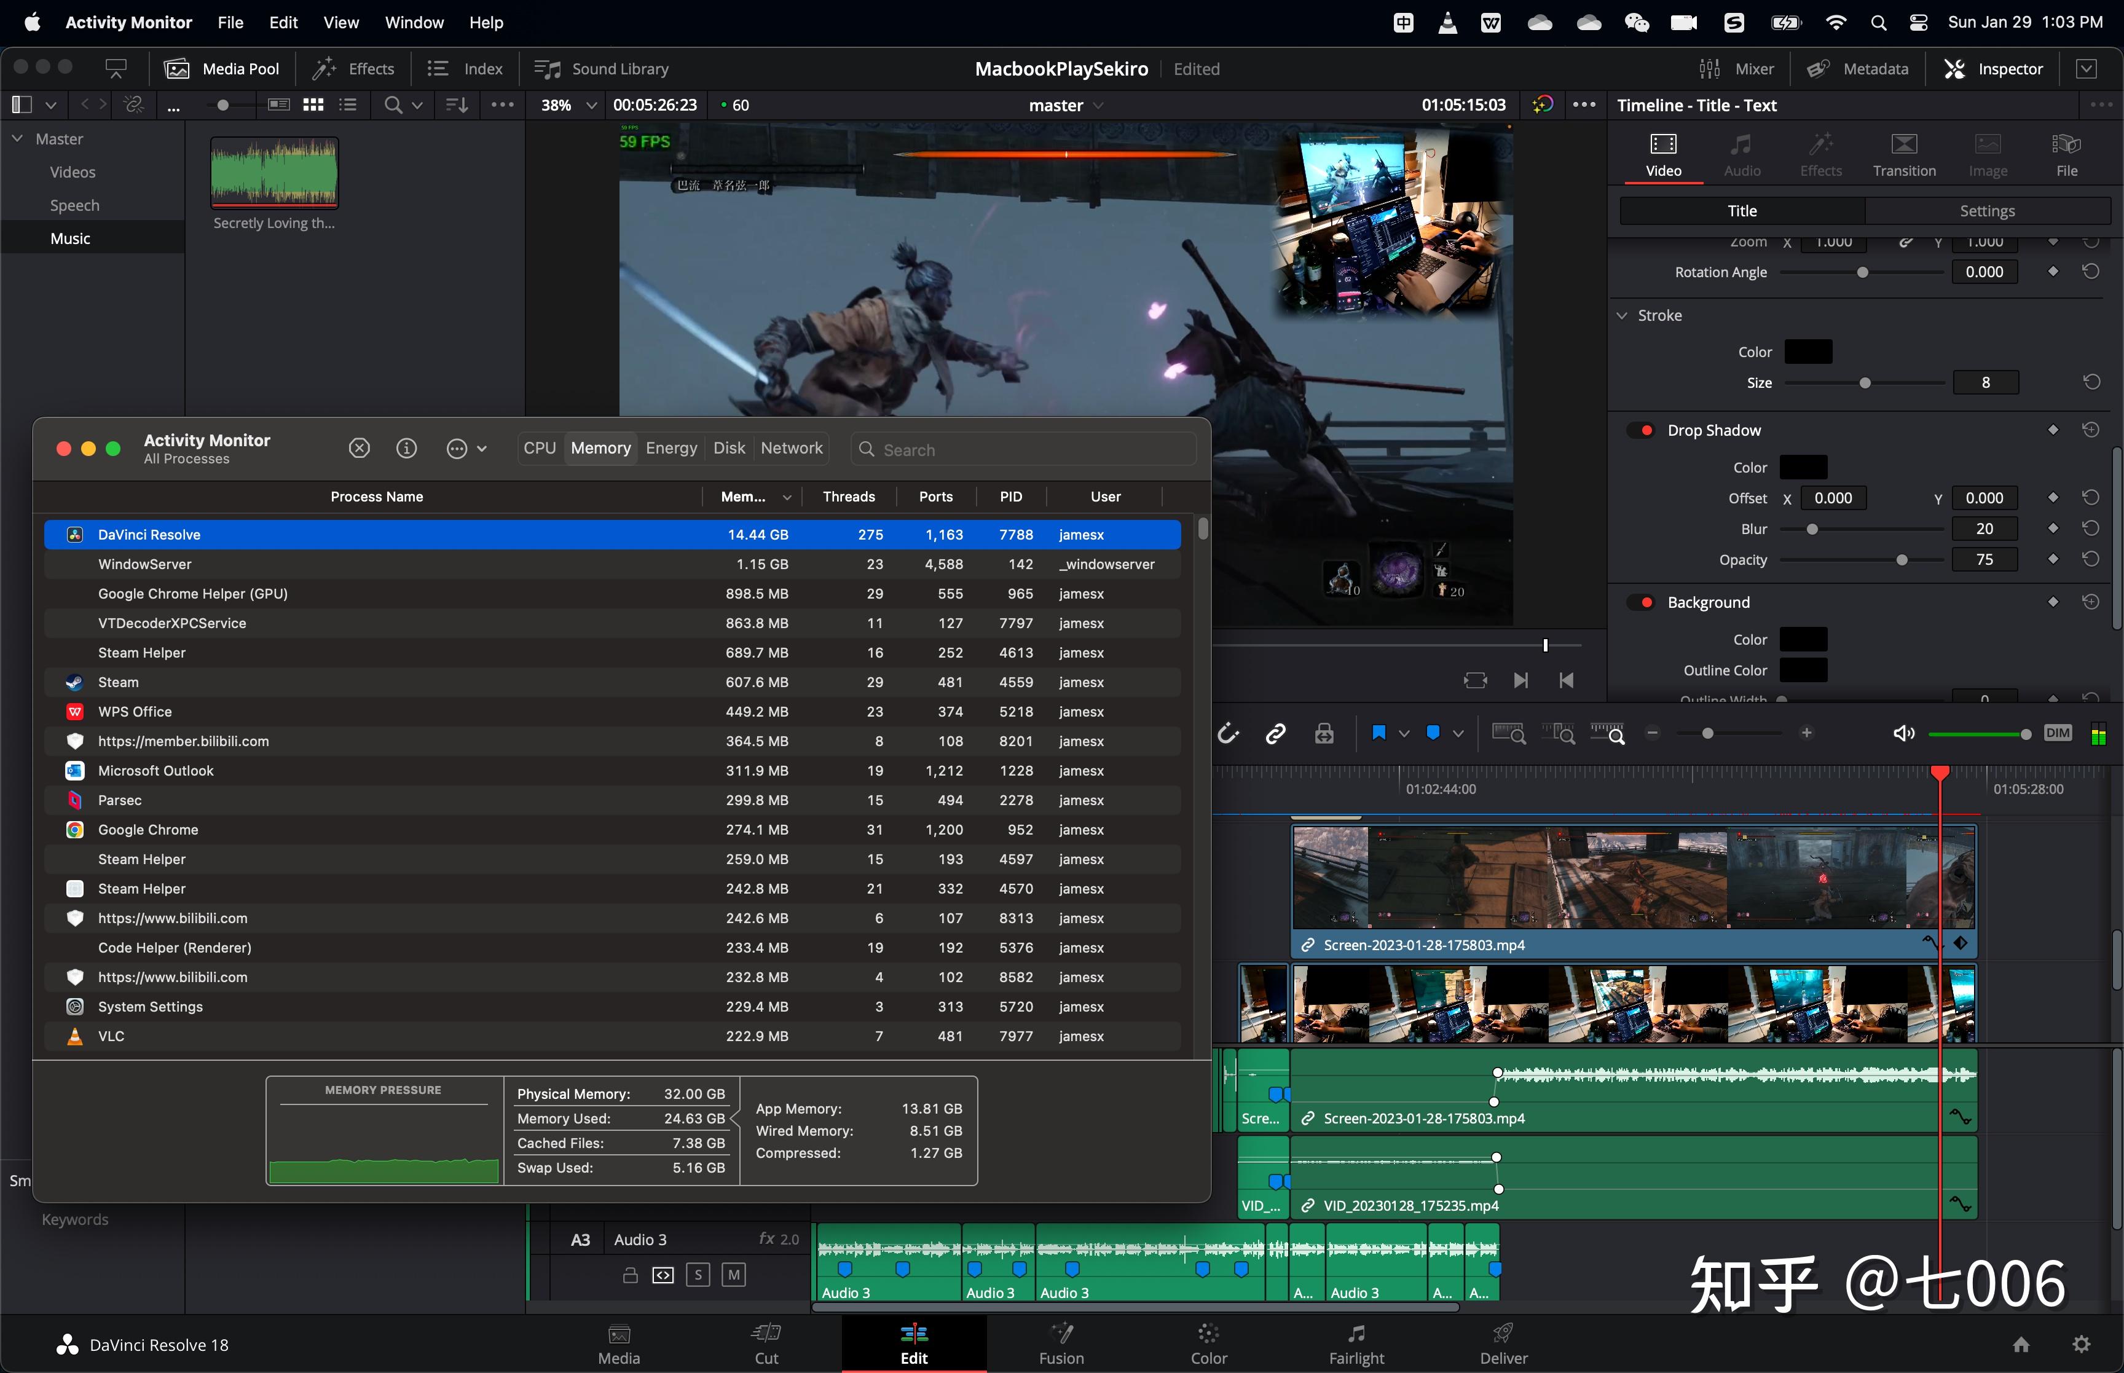This screenshot has width=2124, height=1373.
Task: Click the blue flag icon in timeline toolbar
Action: (x=1379, y=733)
